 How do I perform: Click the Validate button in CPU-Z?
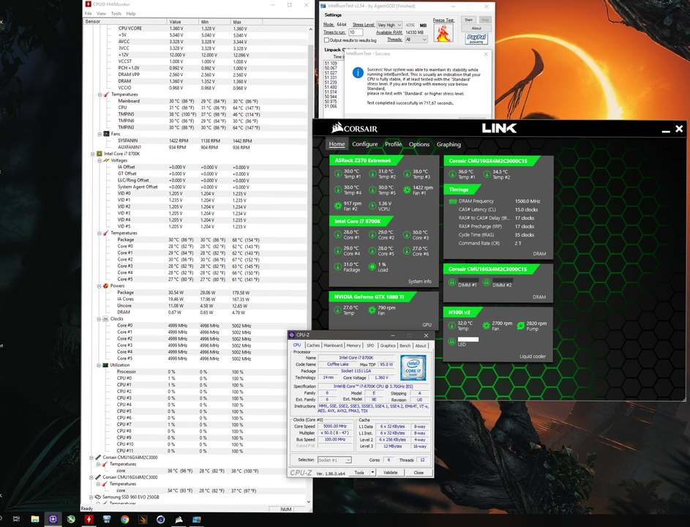(x=390, y=472)
